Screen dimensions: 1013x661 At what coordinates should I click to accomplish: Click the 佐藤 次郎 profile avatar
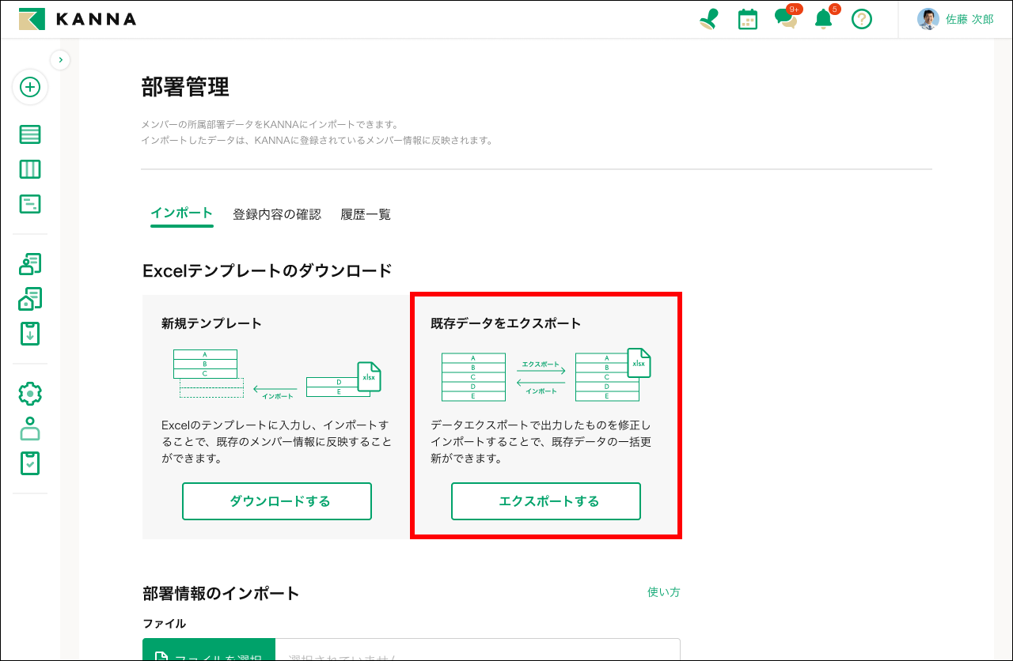coord(927,19)
